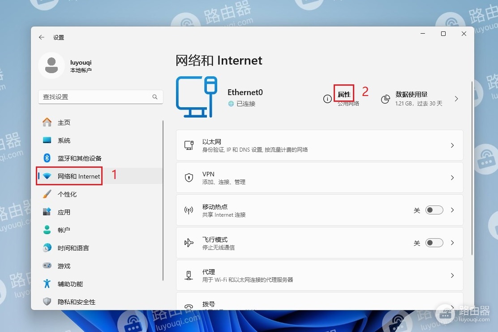Image resolution: width=498 pixels, height=332 pixels.
Task: Click the 停止无线通信 description
Action: pyautogui.click(x=219, y=248)
